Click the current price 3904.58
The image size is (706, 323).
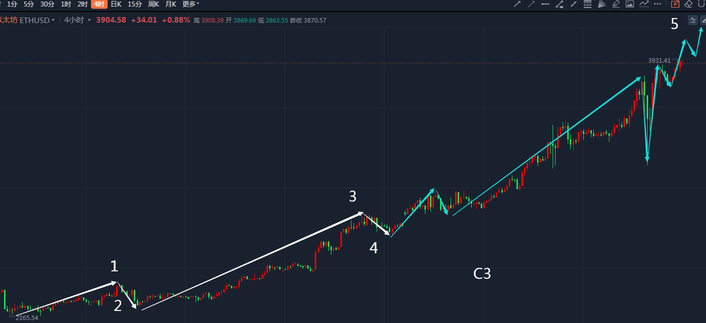(x=111, y=21)
